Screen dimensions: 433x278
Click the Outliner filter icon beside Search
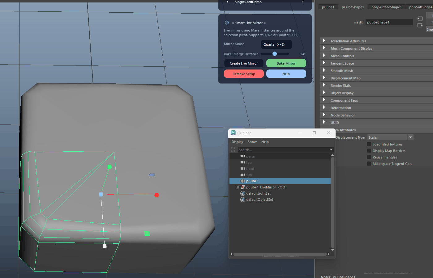[x=233, y=150]
